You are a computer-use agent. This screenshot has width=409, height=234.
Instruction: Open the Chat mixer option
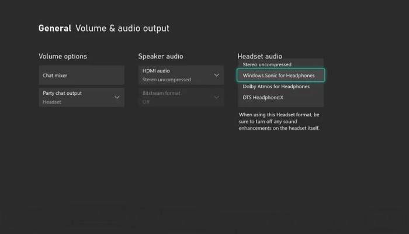pos(82,75)
